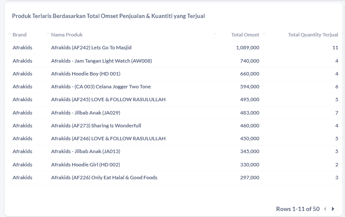Viewport: 345px width, 217px height.
Task: Click sort caret left of Total Omset
Action: click(x=215, y=34)
